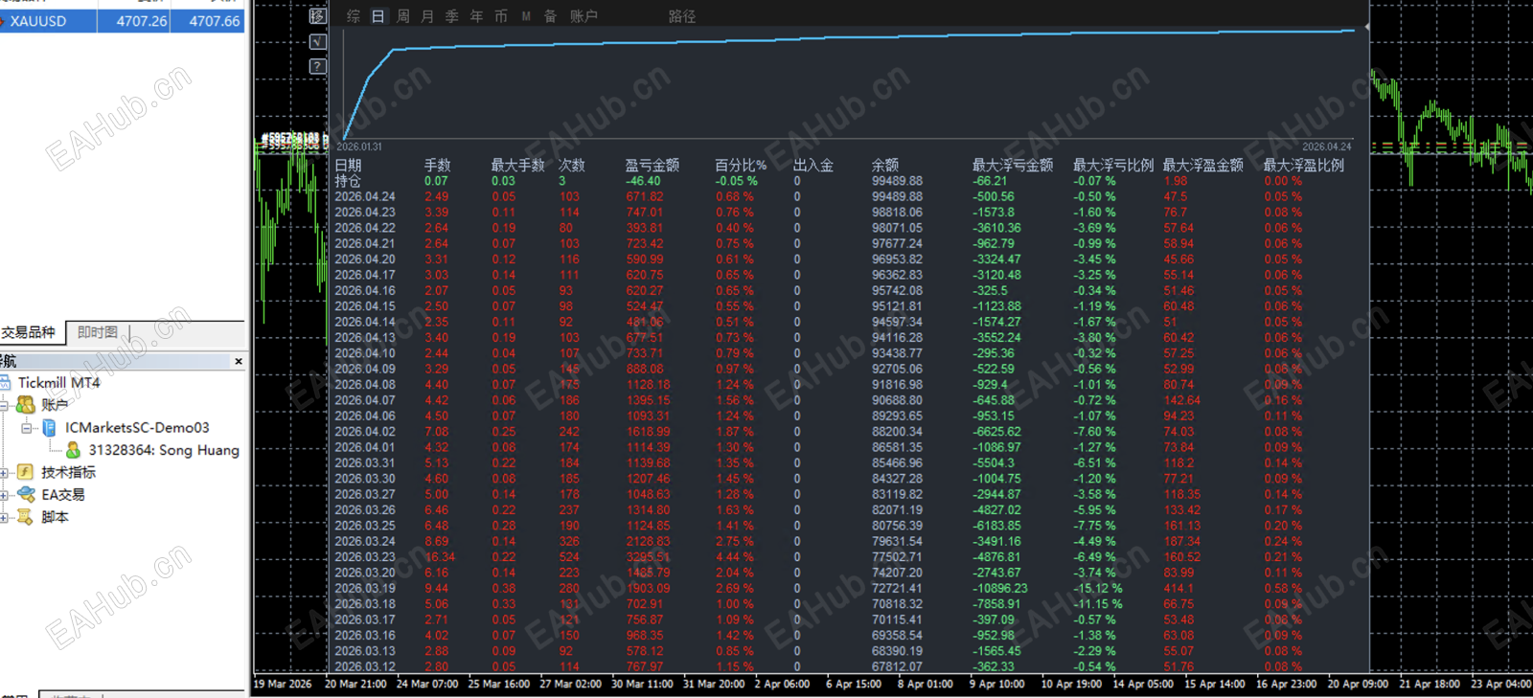1533x698 pixels.
Task: Select the Tickmill MT4 tree item
Action: (x=58, y=382)
